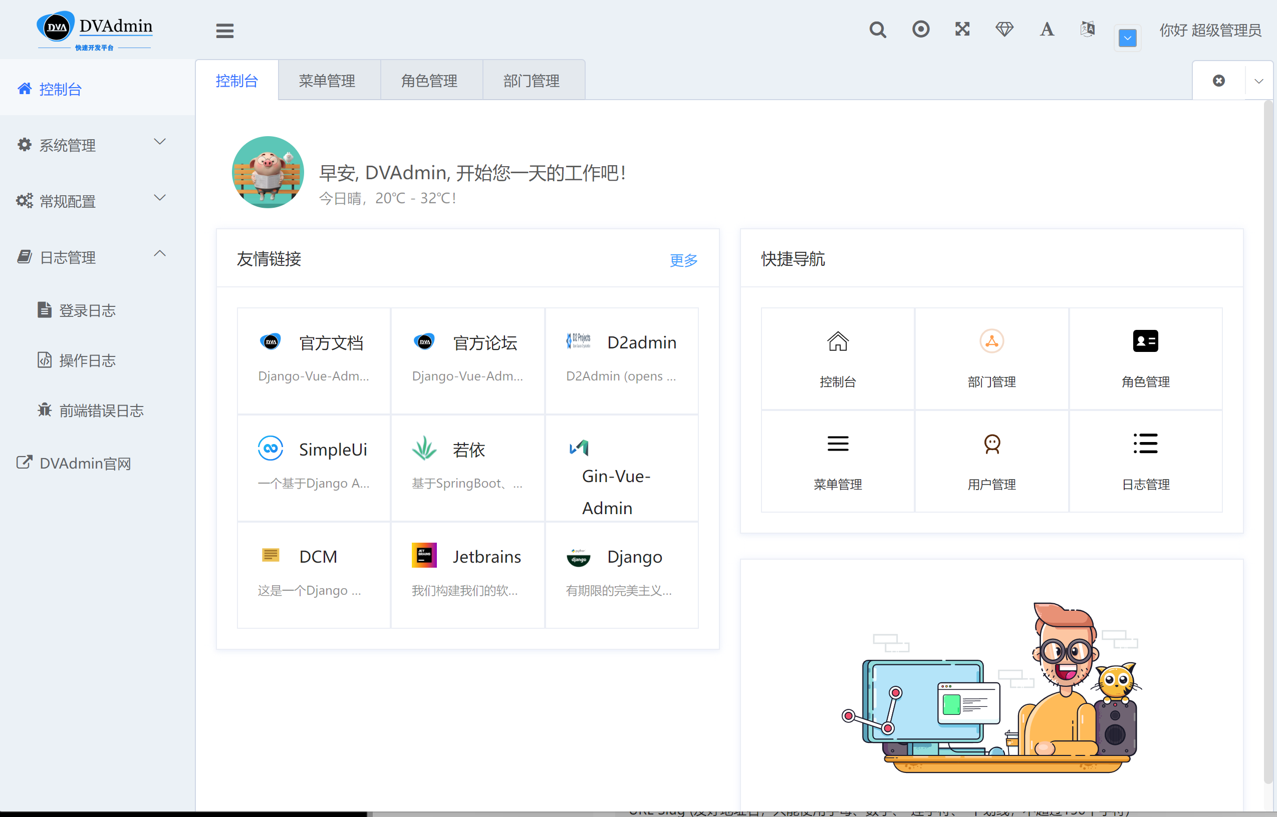
Task: Click the 若依 green leaf logo
Action: point(424,448)
